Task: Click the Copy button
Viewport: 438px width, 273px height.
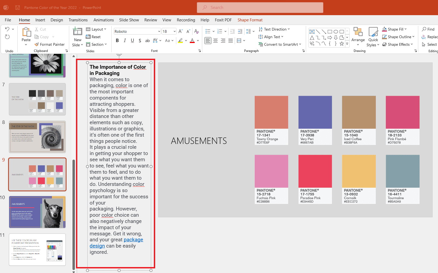Action: pos(42,37)
